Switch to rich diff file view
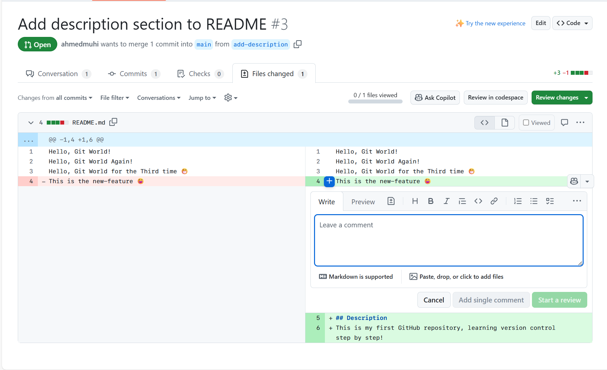Viewport: 607px width, 370px height. (505, 123)
